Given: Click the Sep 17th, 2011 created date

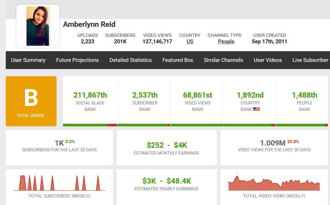Looking at the screenshot, I should pos(270,42).
